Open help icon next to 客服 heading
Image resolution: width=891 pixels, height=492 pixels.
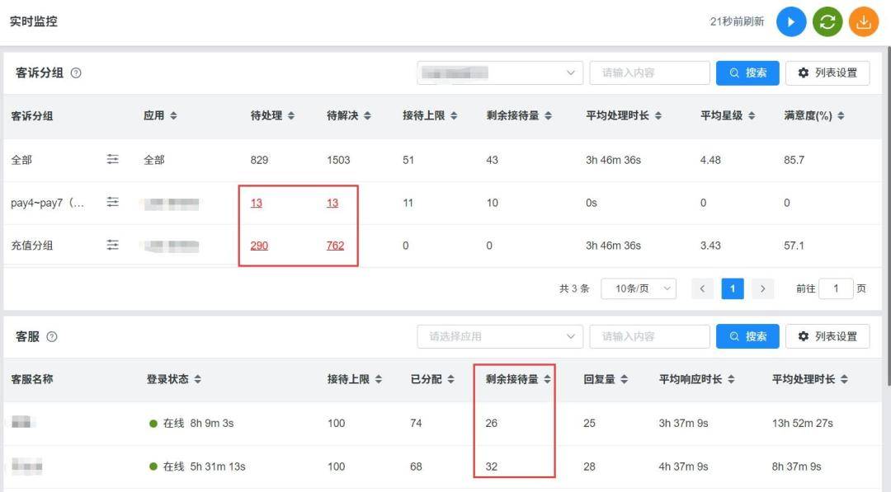click(x=52, y=336)
